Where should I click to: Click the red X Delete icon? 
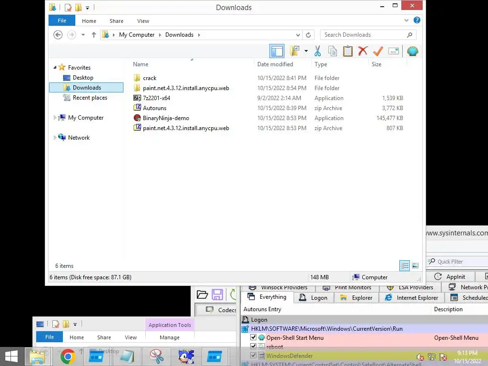(x=363, y=51)
